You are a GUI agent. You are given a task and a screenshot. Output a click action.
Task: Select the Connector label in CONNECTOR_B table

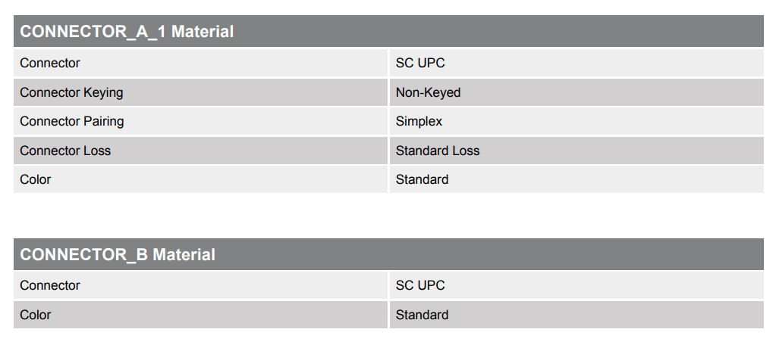50,285
